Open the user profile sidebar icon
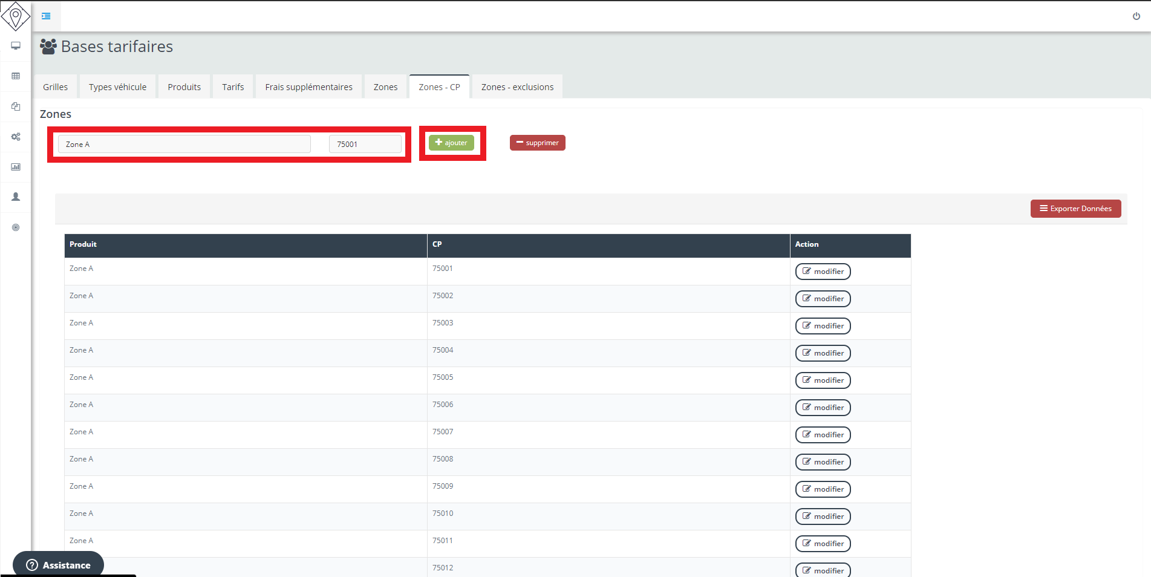Image resolution: width=1151 pixels, height=577 pixels. pos(16,197)
